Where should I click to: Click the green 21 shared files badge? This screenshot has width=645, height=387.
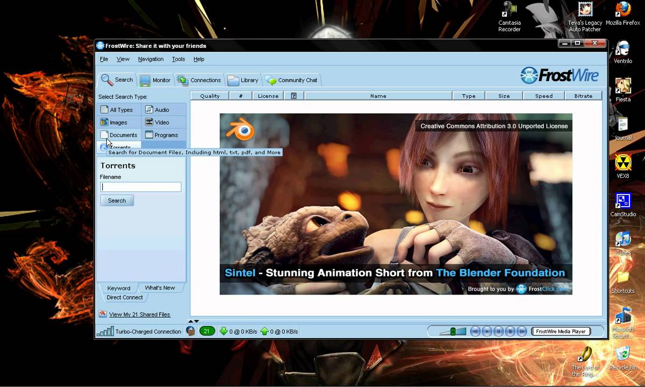(207, 331)
